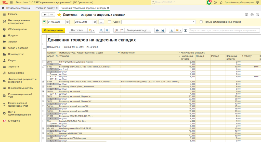Click sort icon next to Адрес header
This screenshot has width=261, height=142.
(x=57, y=56)
